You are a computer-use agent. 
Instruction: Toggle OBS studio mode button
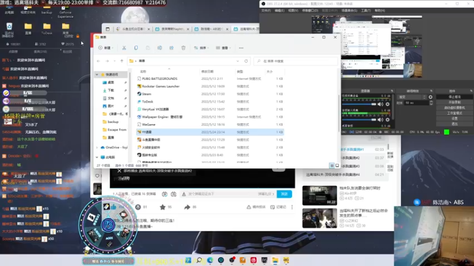[x=454, y=113]
